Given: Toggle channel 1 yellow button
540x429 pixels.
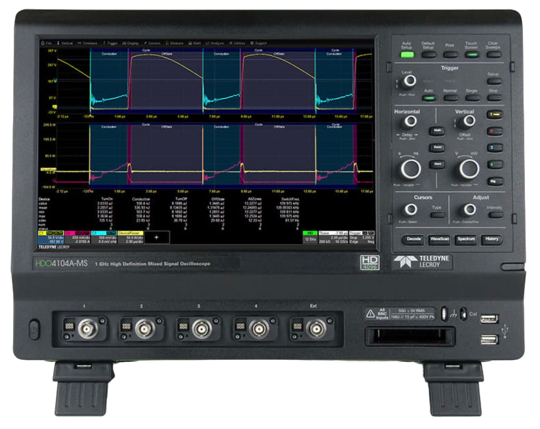Looking at the screenshot, I should pos(495,115).
